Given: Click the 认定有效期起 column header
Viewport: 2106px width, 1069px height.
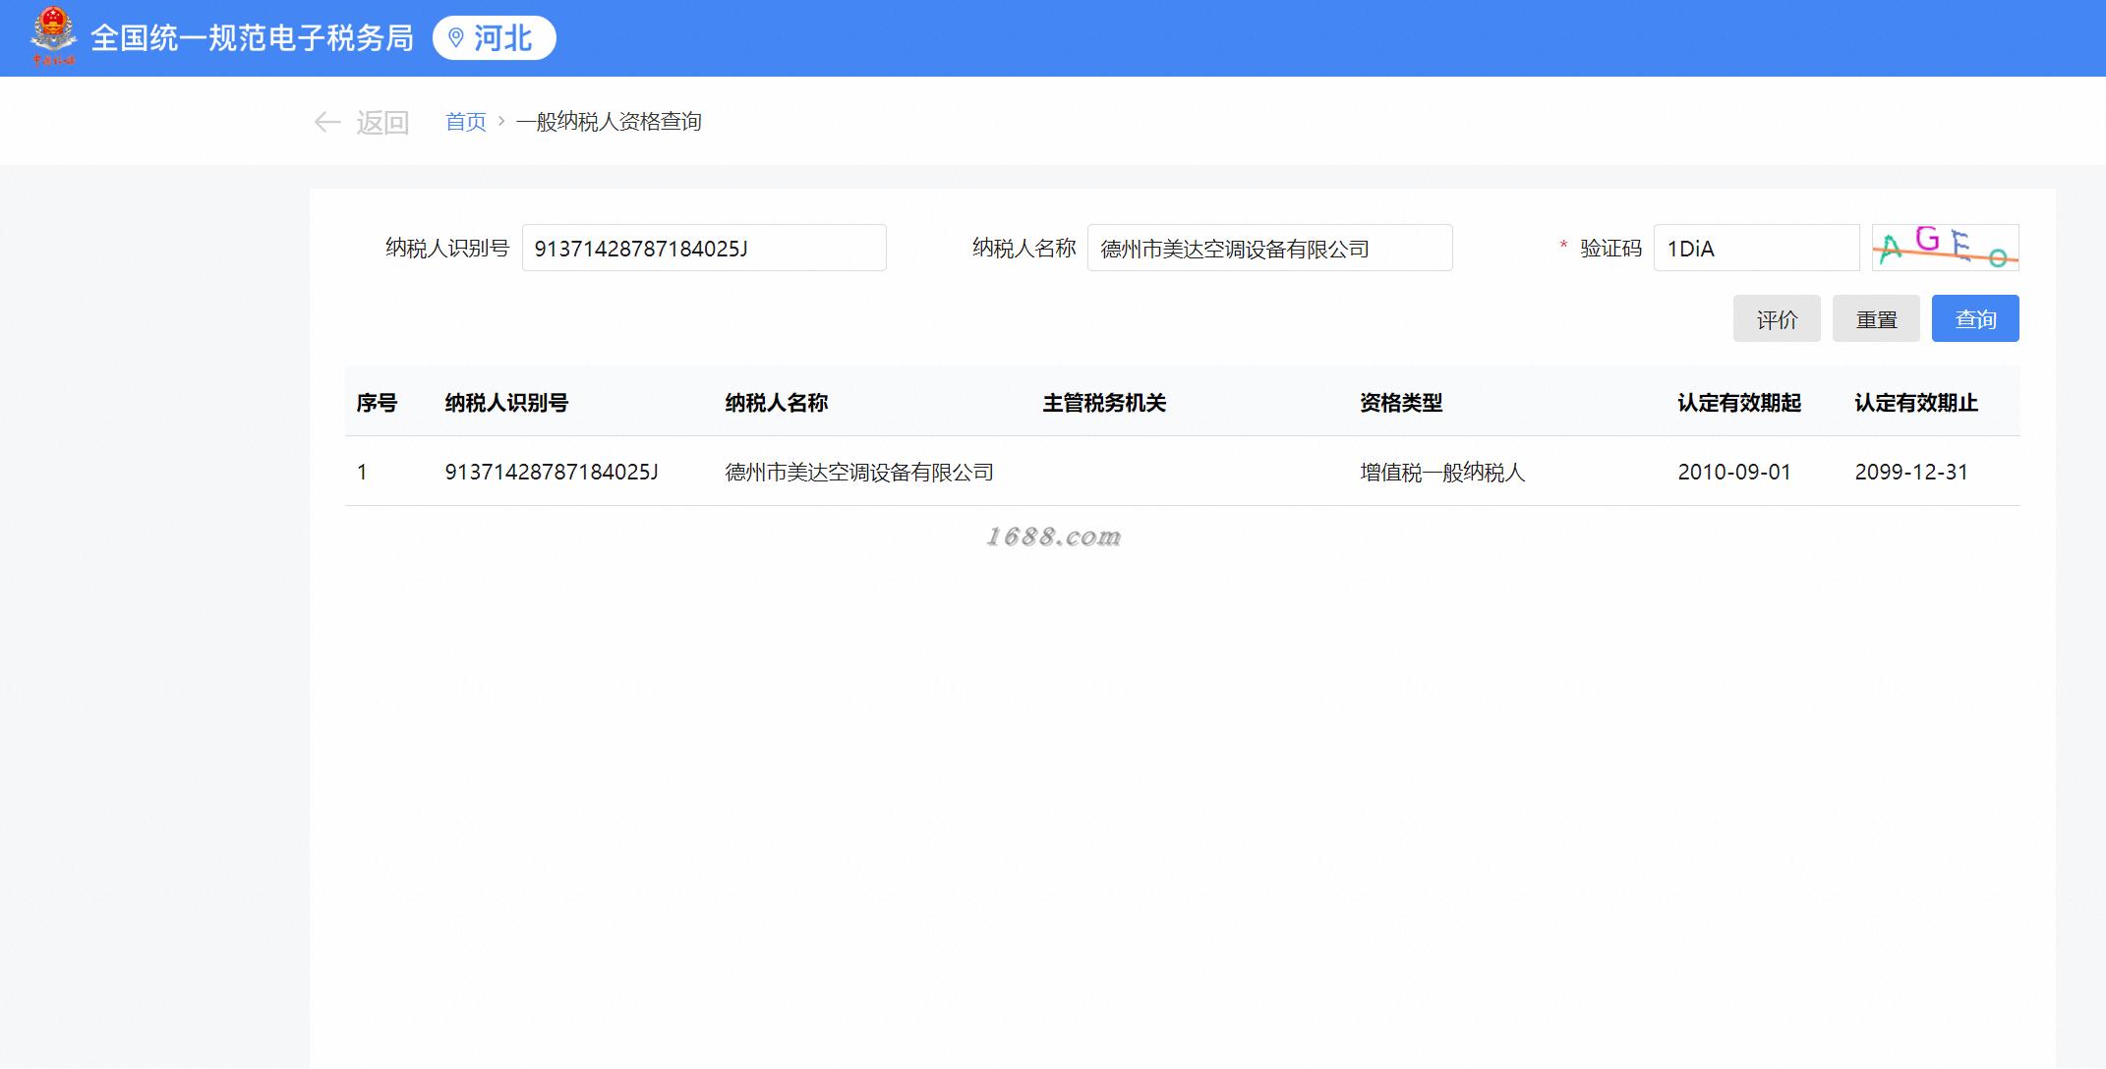Looking at the screenshot, I should pyautogui.click(x=1738, y=403).
